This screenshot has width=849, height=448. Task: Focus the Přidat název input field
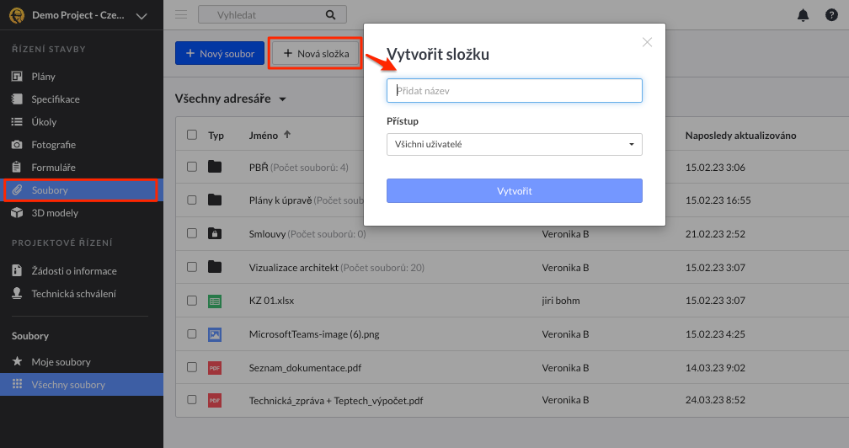514,91
